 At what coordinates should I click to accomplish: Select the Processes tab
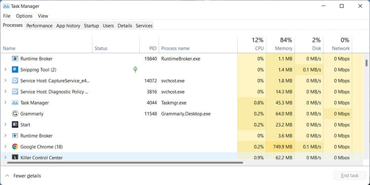point(13,25)
